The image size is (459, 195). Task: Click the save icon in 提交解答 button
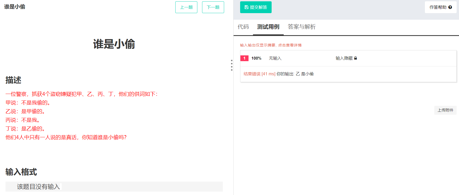[246, 7]
